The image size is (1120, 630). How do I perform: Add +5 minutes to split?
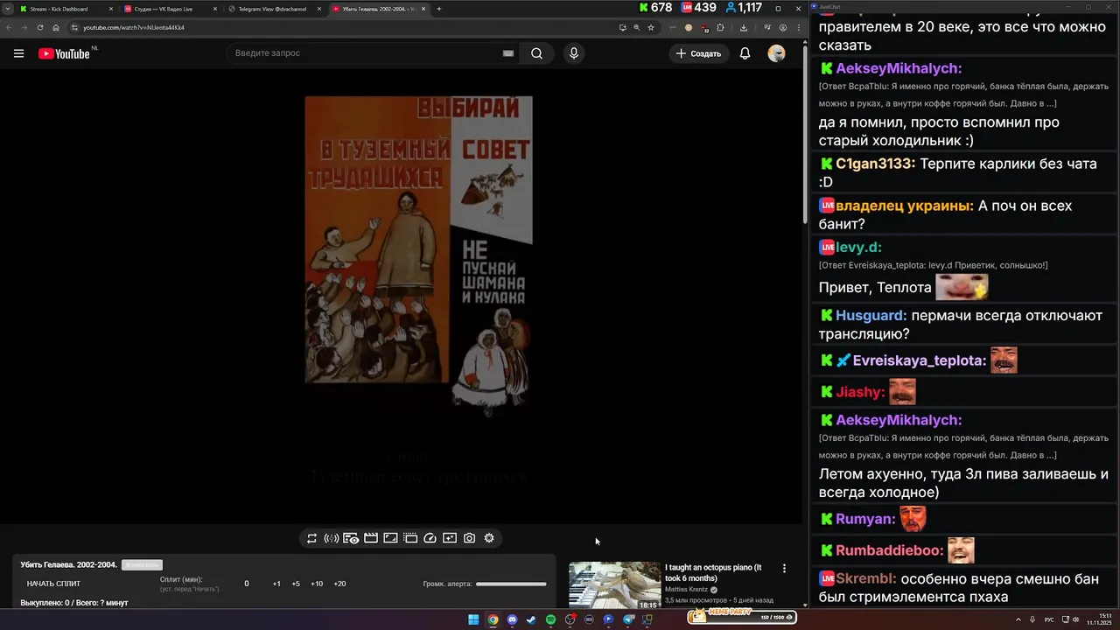coord(296,584)
